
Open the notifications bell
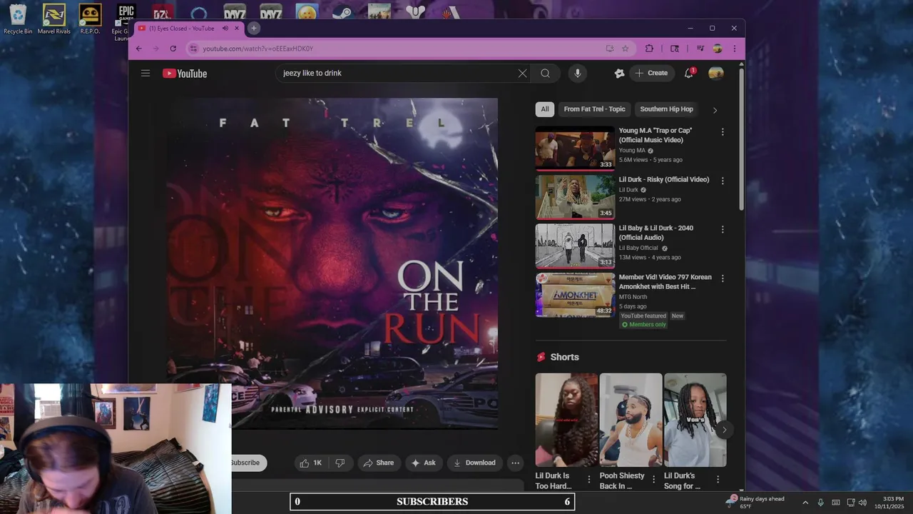[x=689, y=73]
